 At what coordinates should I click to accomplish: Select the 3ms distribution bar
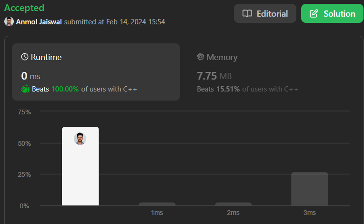pos(309,189)
